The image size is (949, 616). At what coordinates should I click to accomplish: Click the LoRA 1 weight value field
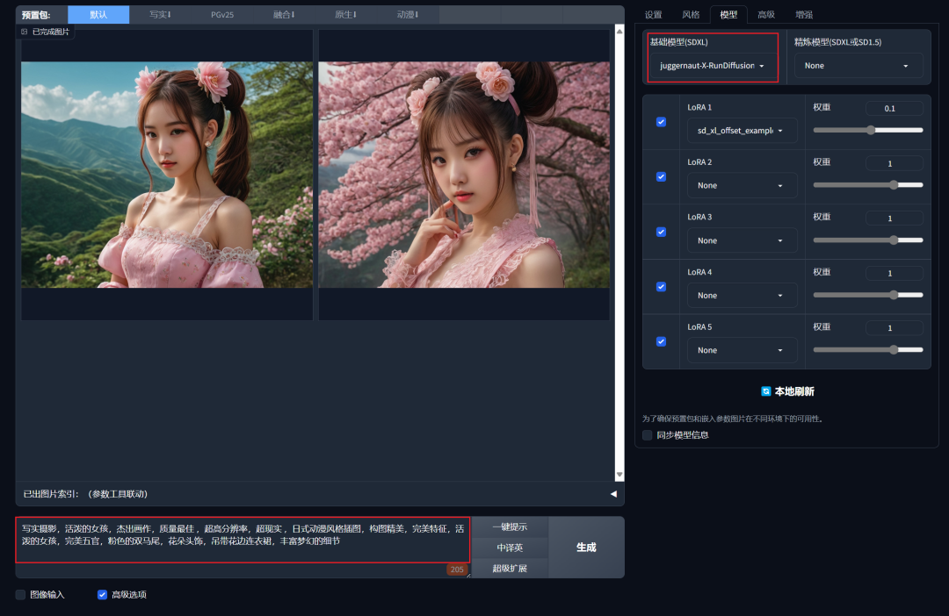click(x=895, y=108)
